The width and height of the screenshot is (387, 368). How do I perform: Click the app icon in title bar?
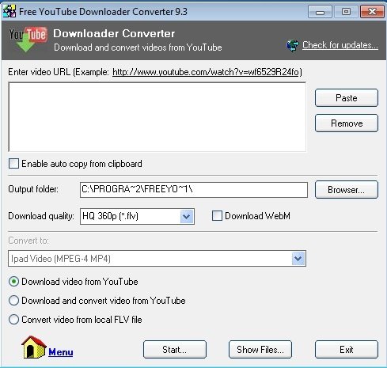point(9,11)
